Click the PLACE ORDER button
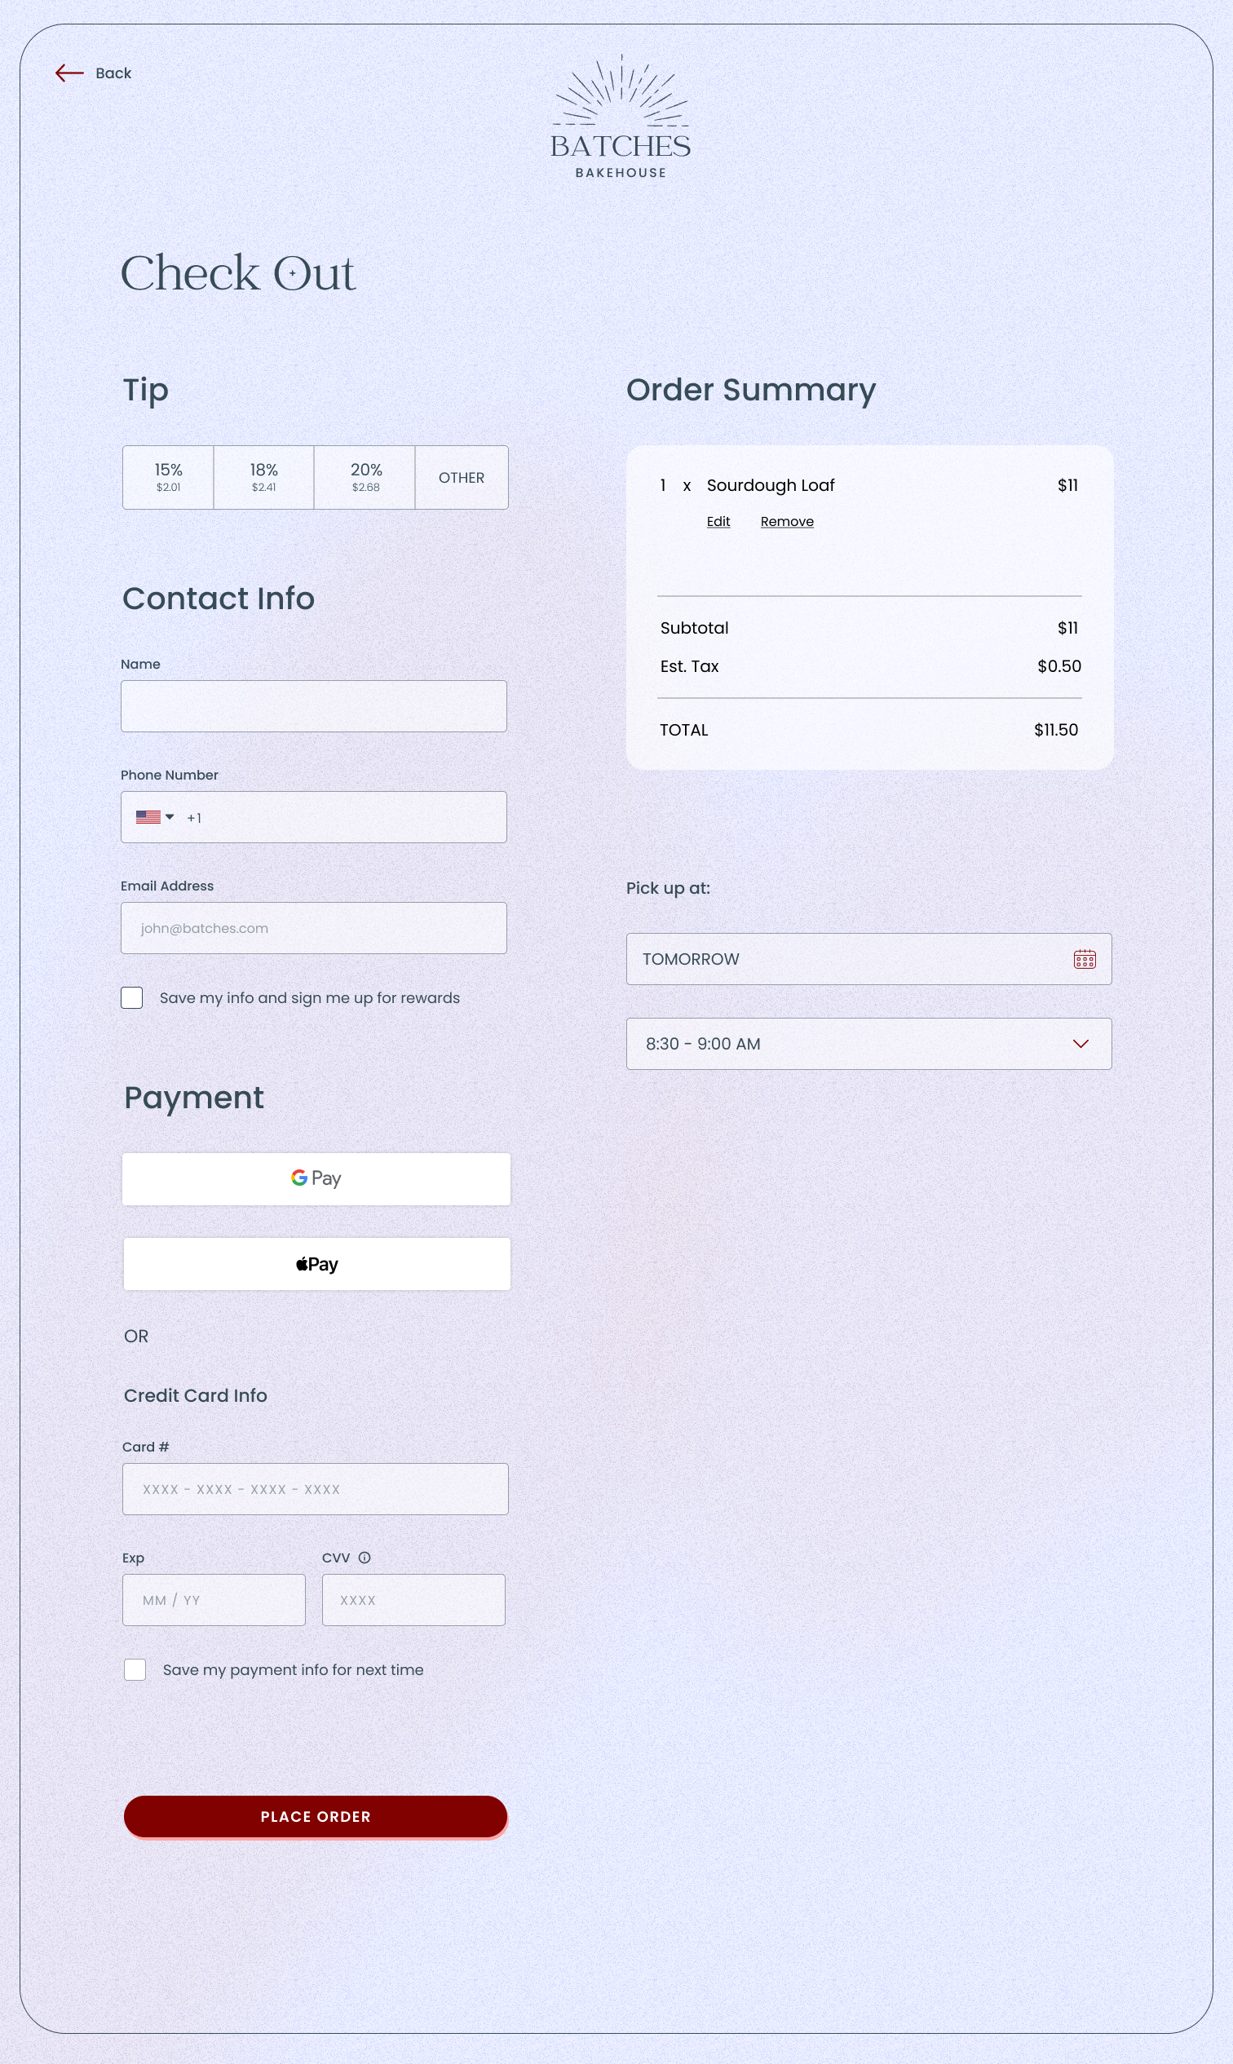Screen dimensions: 1233x2064 tap(316, 1816)
